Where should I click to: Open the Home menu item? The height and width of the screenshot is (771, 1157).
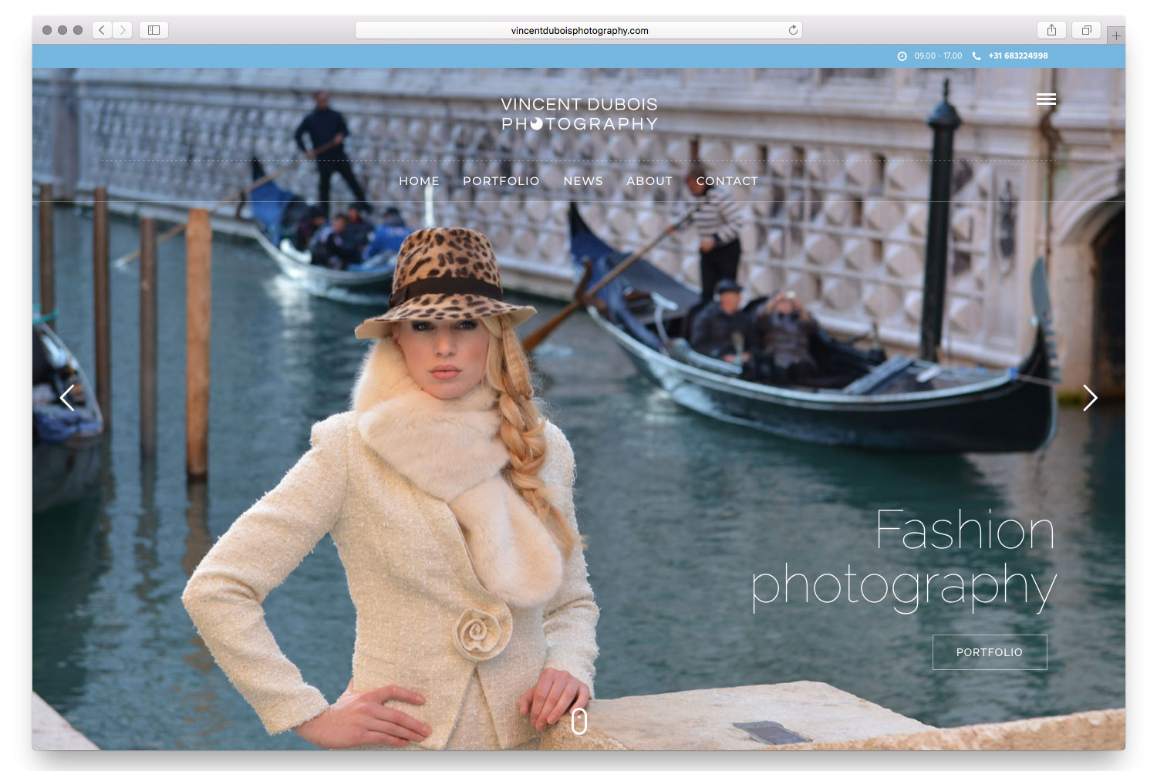pyautogui.click(x=419, y=180)
